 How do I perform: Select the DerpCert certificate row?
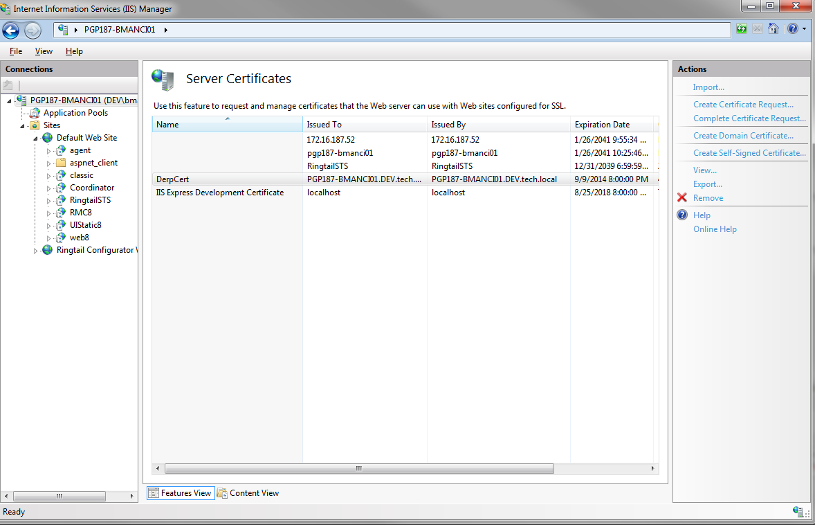coord(405,179)
